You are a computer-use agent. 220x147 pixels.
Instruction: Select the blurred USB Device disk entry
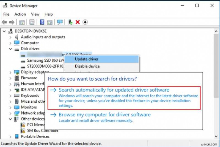[x=56, y=54]
